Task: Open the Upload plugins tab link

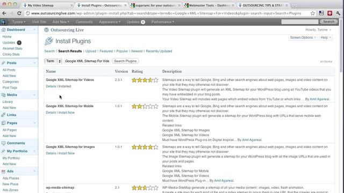Action: pos(91,51)
